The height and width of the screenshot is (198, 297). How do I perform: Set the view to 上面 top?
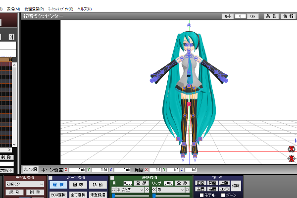click(x=224, y=183)
